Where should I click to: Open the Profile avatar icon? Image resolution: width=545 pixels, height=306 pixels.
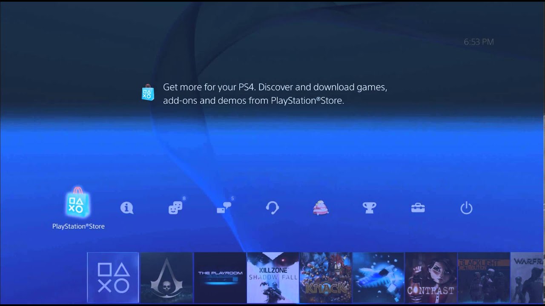tap(321, 208)
